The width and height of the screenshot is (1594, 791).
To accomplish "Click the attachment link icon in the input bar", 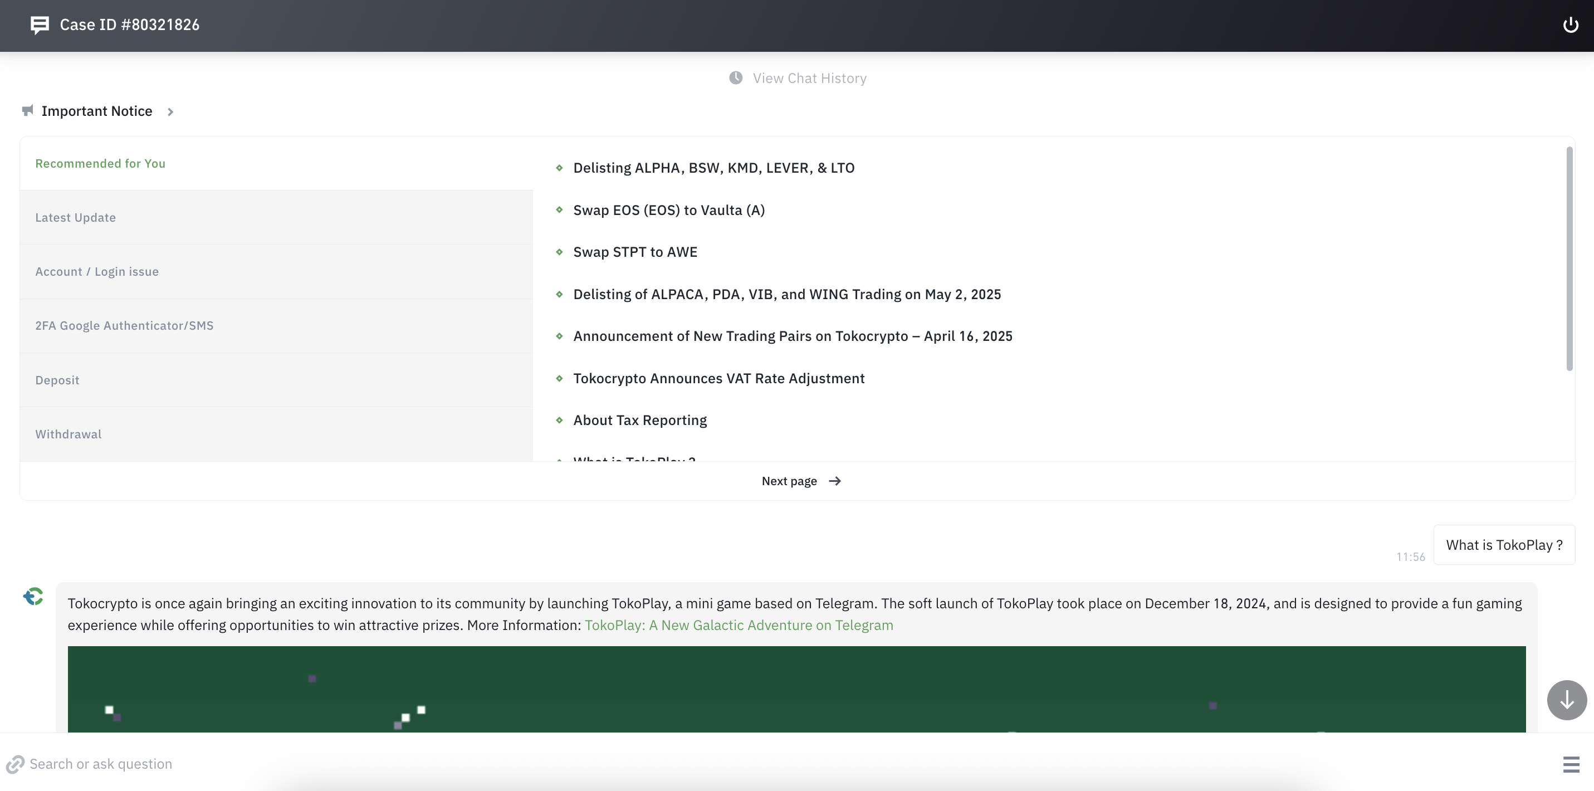I will (x=15, y=764).
